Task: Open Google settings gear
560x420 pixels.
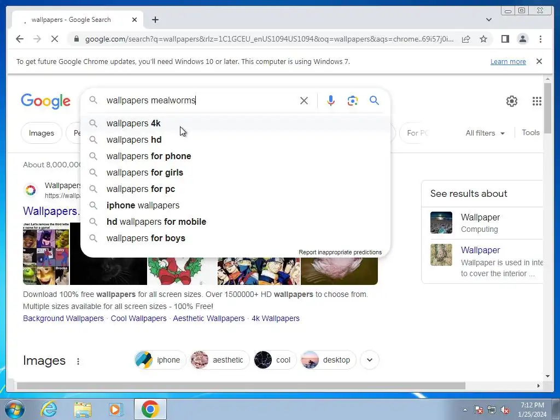Action: coord(511,101)
